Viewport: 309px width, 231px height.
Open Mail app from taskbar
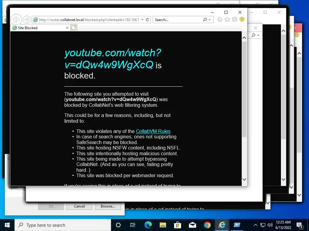click(x=192, y=225)
